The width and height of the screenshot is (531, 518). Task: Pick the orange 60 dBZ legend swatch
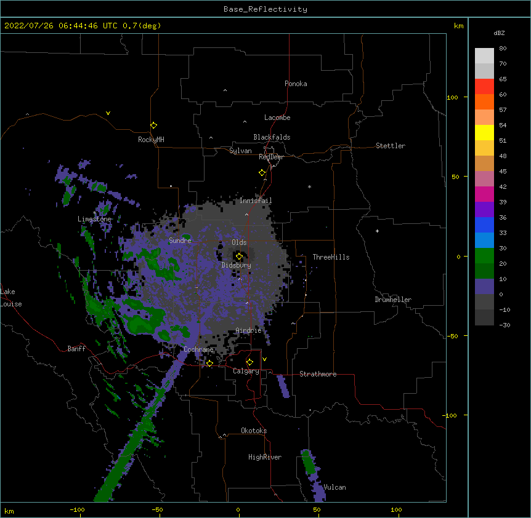pyautogui.click(x=484, y=102)
